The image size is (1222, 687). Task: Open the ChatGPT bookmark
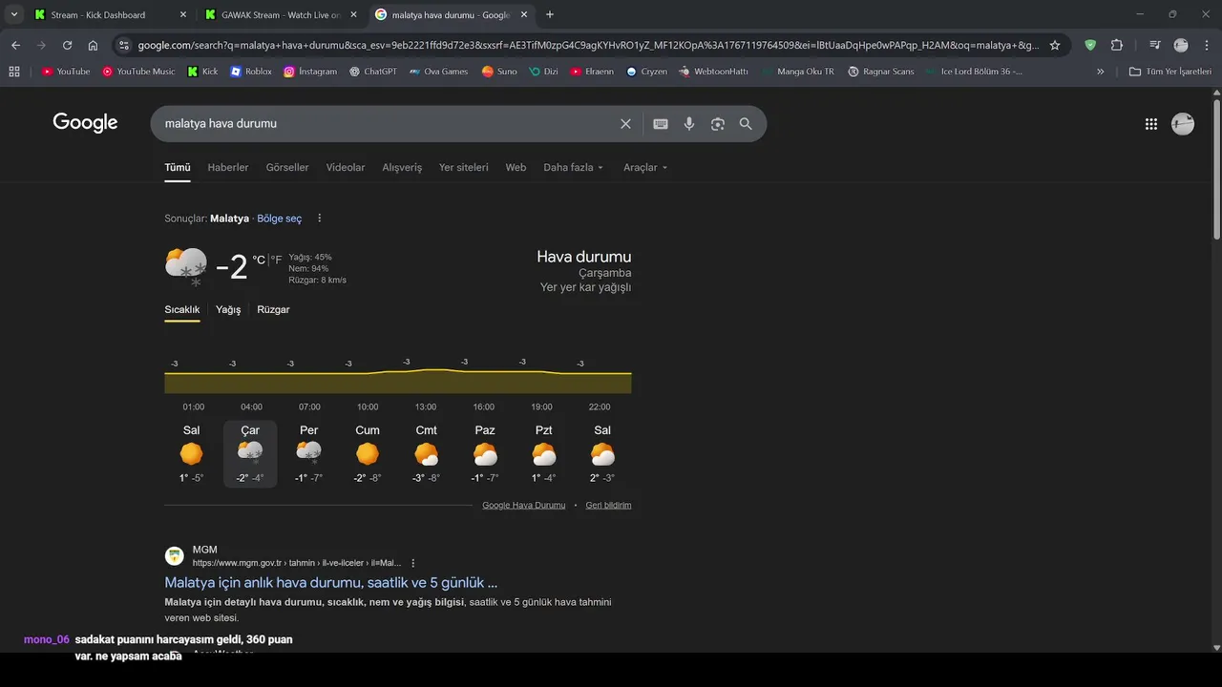(x=373, y=72)
